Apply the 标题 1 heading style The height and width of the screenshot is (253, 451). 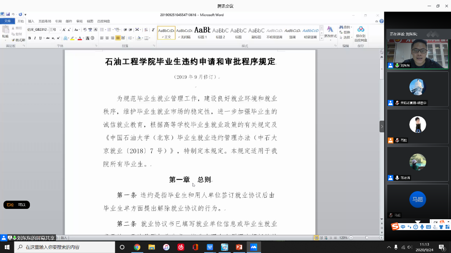[203, 32]
